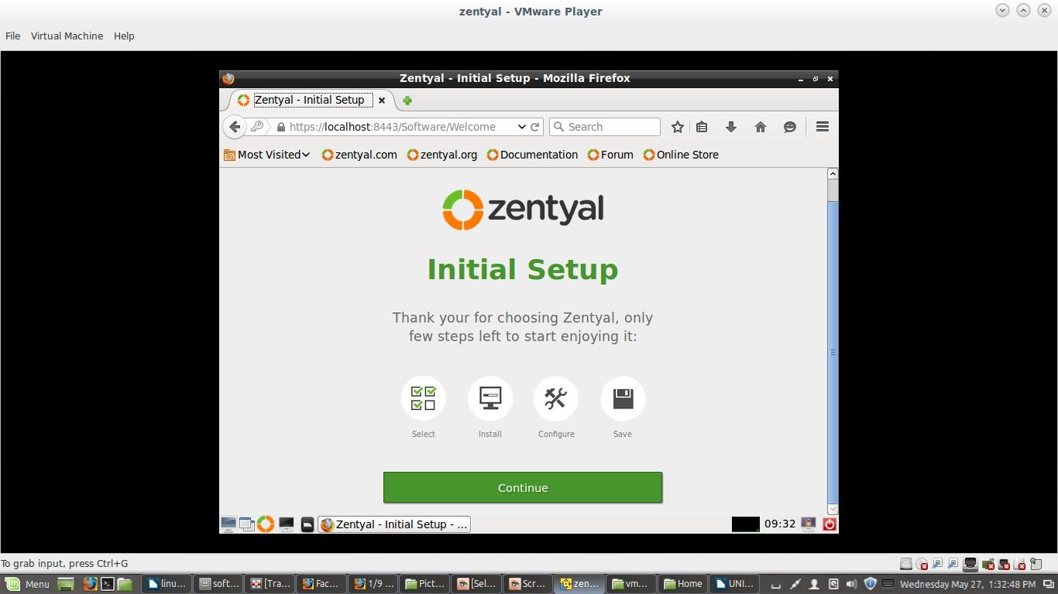
Task: Click the Continue button
Action: (523, 487)
